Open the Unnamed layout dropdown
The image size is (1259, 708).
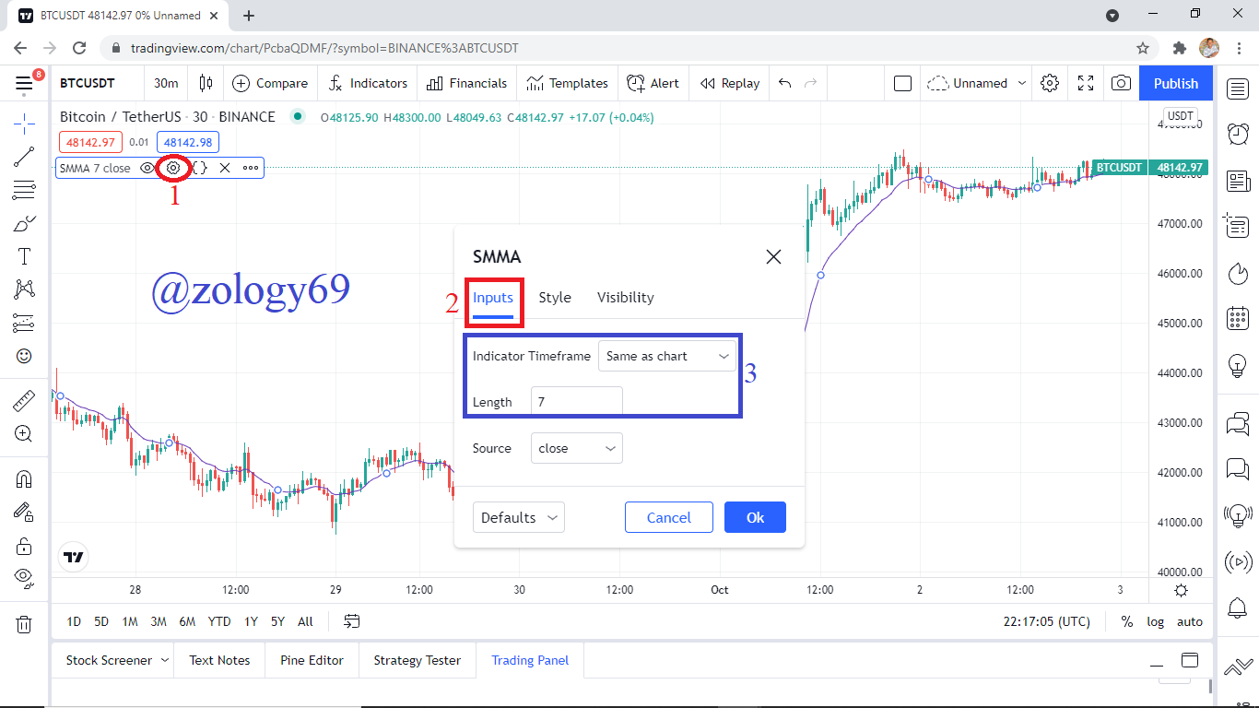[x=977, y=83]
